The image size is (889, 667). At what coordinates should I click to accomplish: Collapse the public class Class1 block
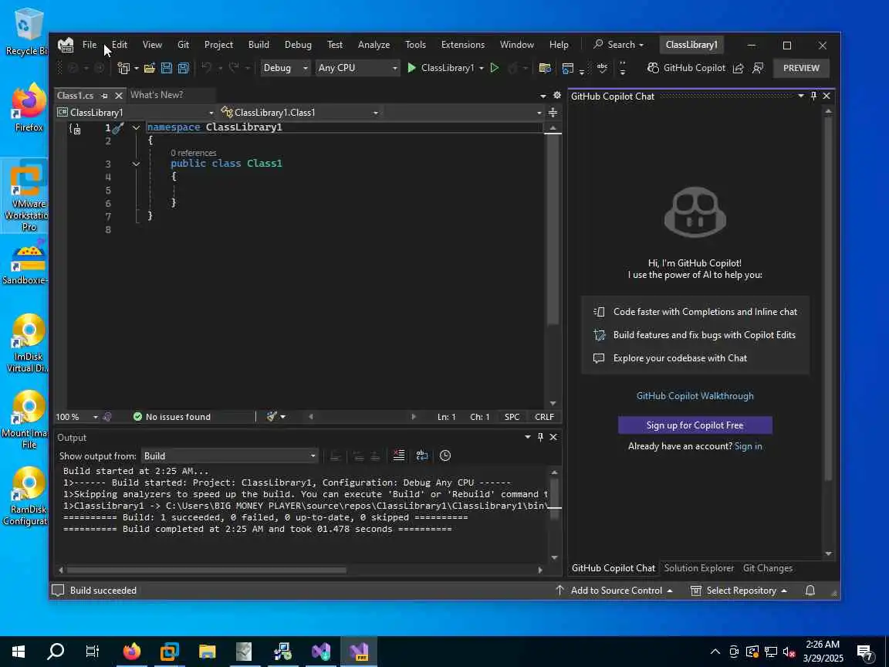click(136, 164)
